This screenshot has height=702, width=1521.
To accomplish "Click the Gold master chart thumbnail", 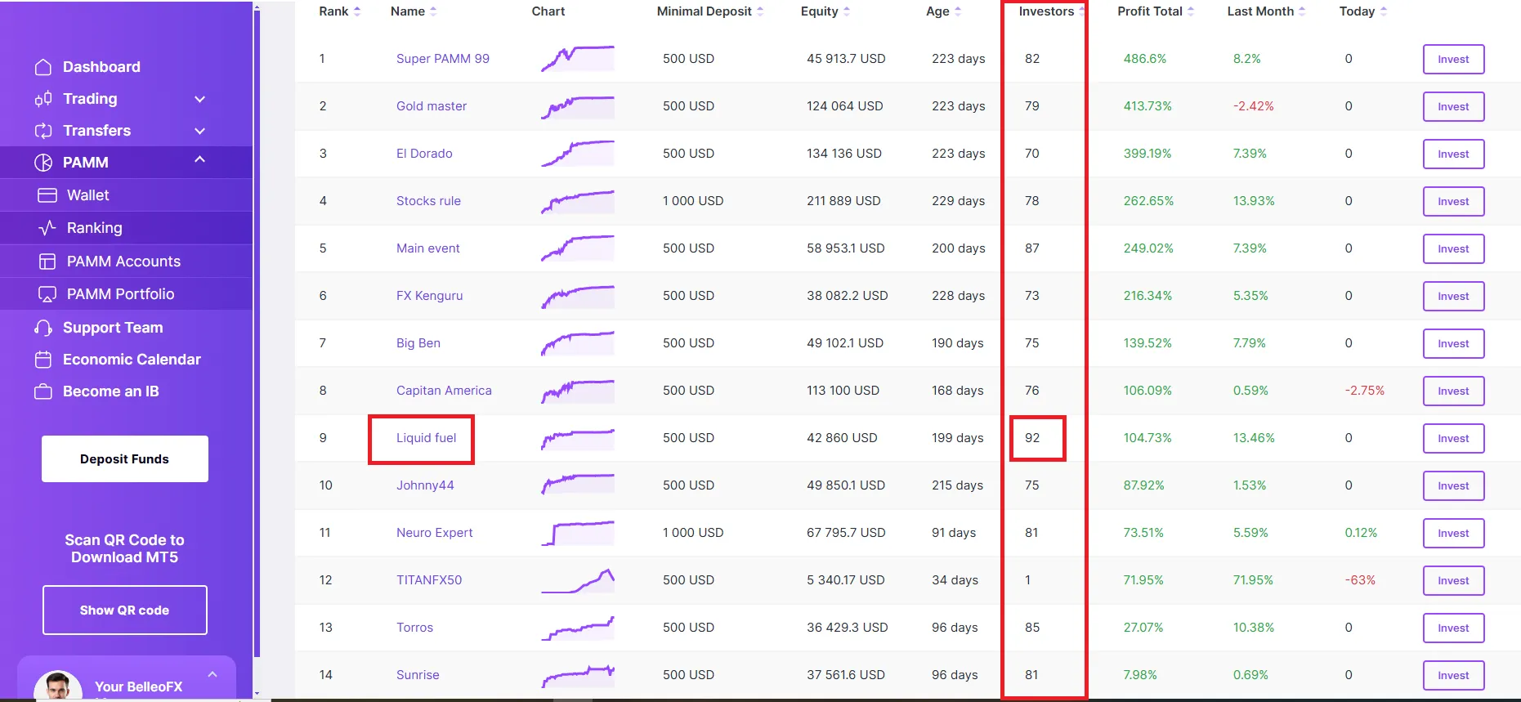I will pyautogui.click(x=577, y=106).
